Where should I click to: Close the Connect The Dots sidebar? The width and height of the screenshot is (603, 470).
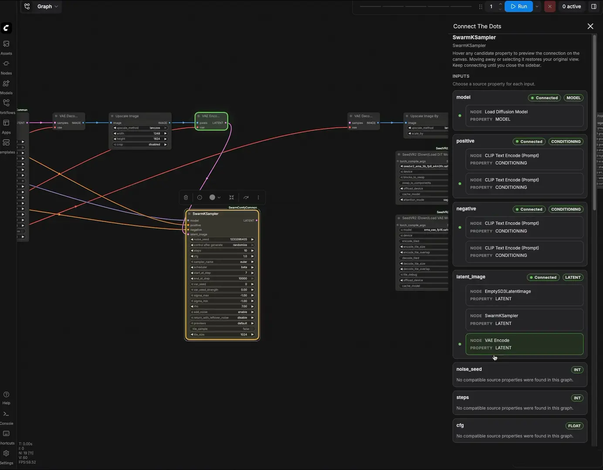pos(590,27)
